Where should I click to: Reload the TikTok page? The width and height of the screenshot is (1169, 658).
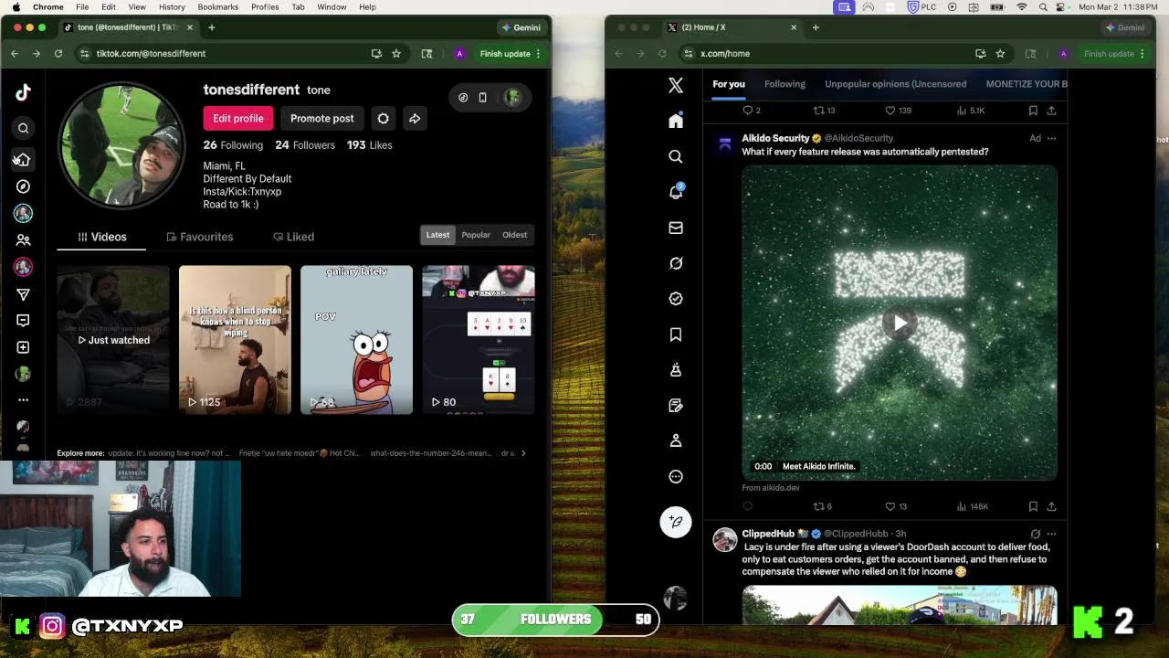pos(58,54)
